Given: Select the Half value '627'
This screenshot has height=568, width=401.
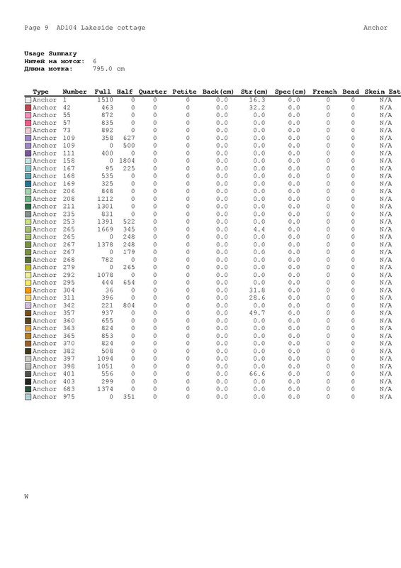Looking at the screenshot, I should tap(129, 138).
